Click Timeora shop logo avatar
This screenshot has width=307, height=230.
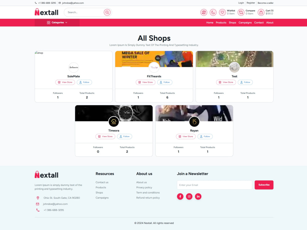pyautogui.click(x=114, y=121)
